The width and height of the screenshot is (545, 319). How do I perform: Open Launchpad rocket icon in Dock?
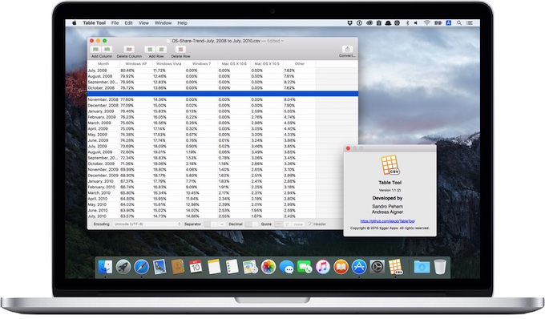(123, 267)
